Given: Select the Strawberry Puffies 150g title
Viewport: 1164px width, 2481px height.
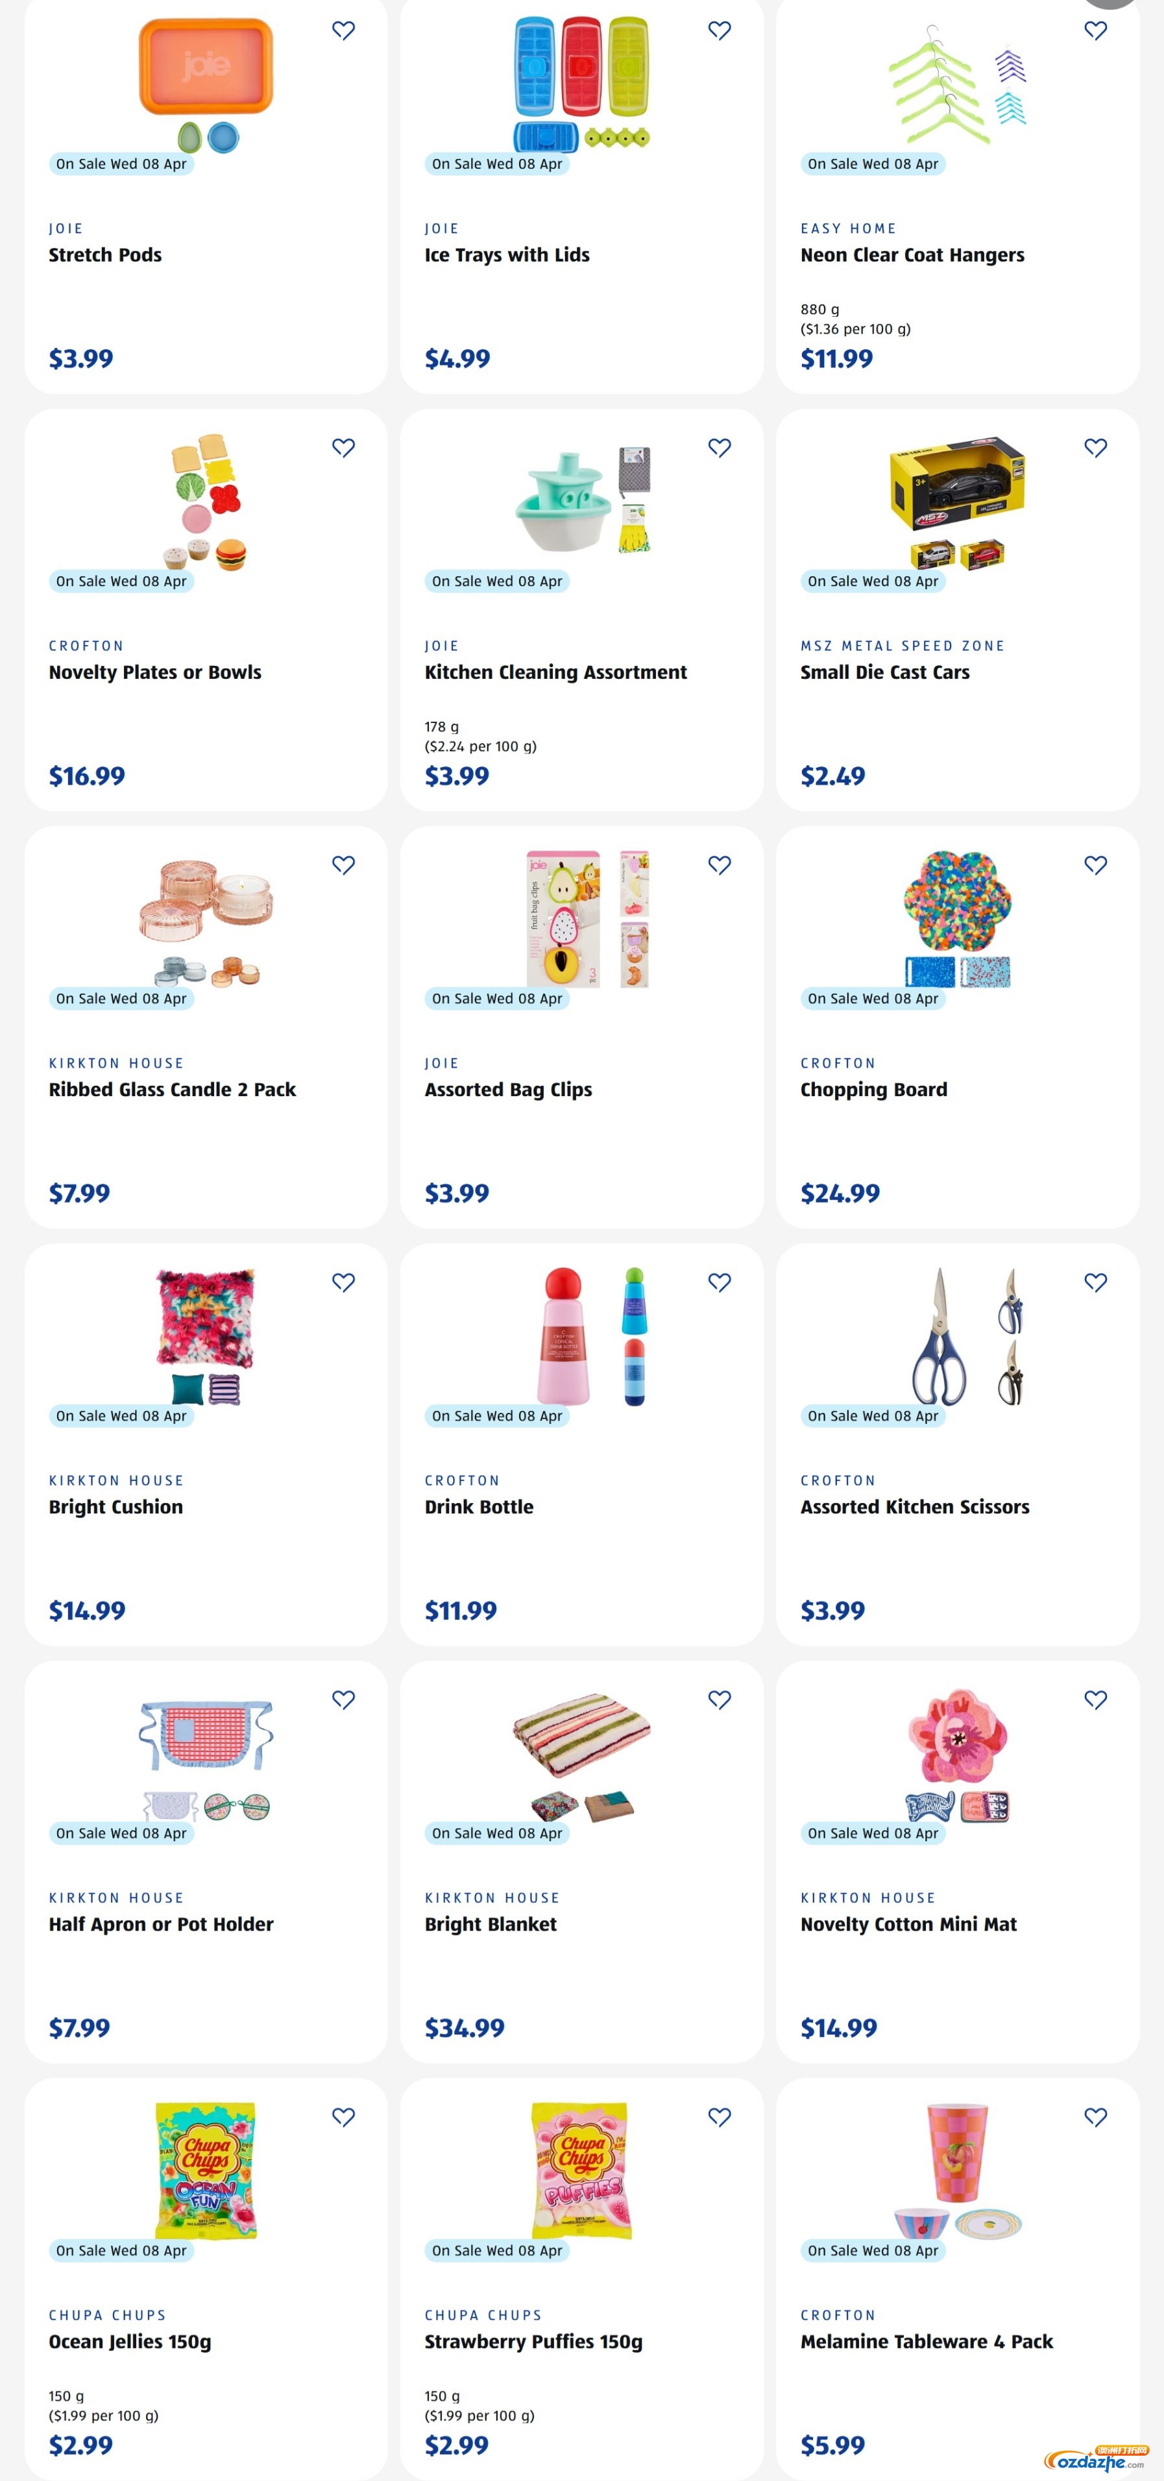Looking at the screenshot, I should tap(533, 2341).
